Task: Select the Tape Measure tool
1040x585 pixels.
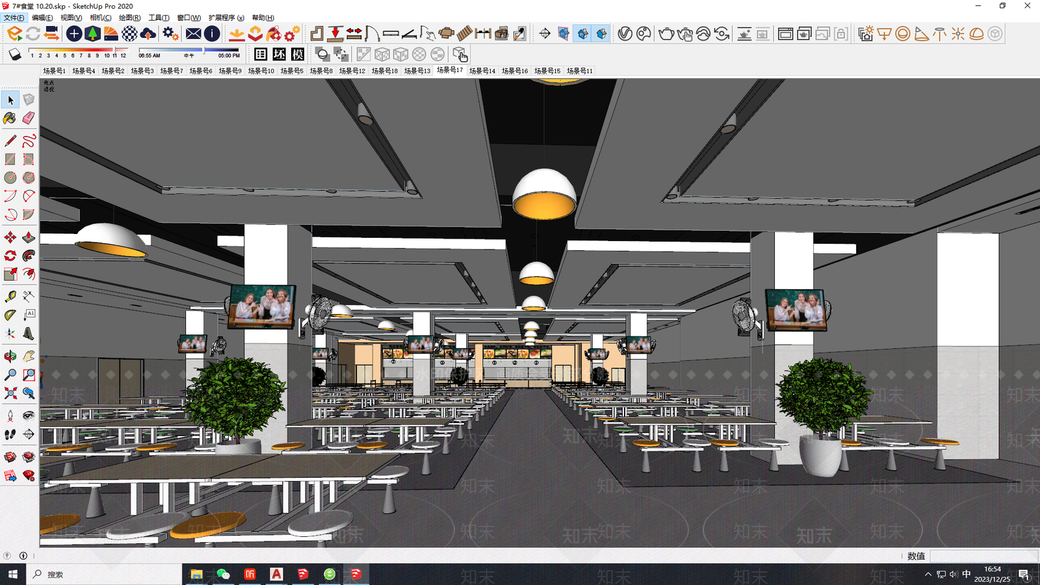Action: (10, 296)
